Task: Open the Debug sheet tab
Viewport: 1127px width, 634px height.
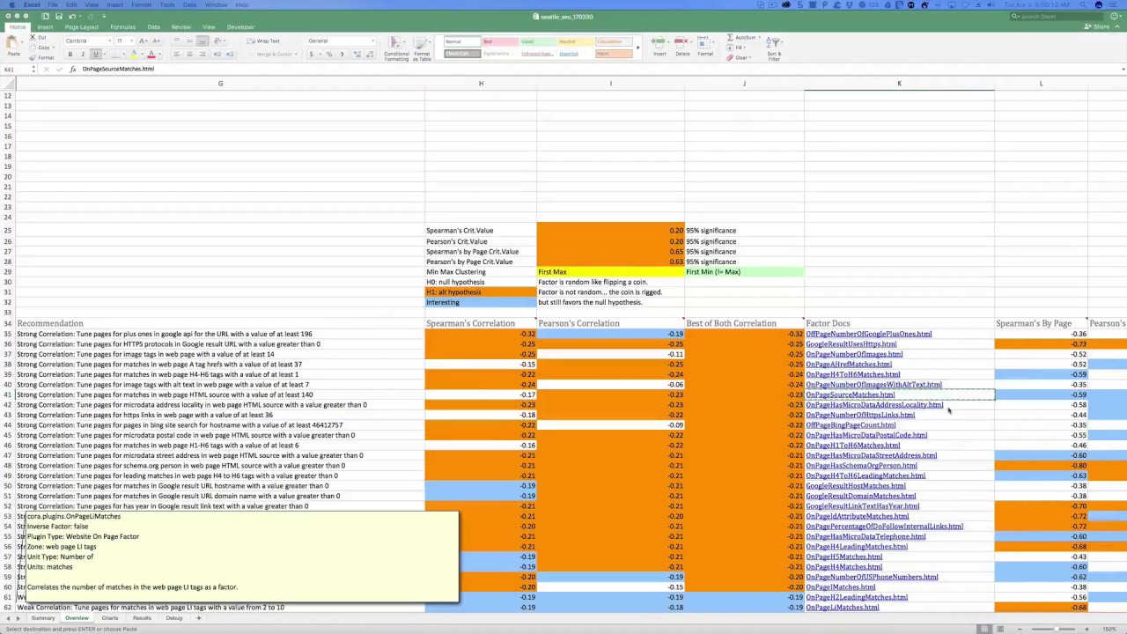Action: (173, 618)
